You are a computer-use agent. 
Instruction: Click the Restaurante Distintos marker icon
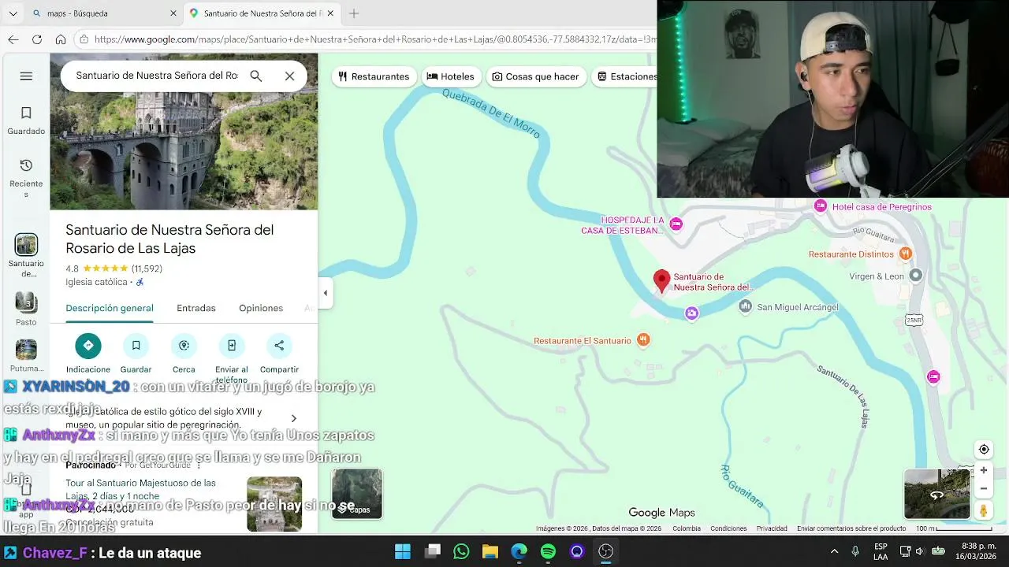tap(905, 254)
